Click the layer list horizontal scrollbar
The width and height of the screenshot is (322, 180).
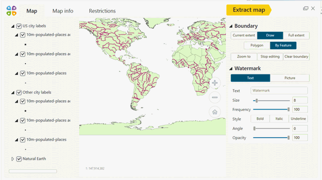pos(33,171)
